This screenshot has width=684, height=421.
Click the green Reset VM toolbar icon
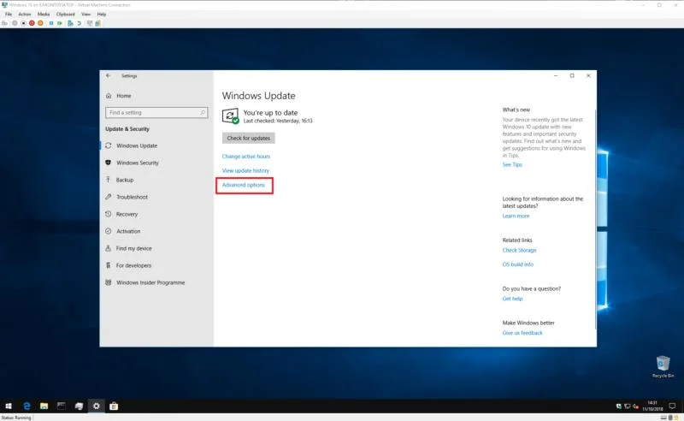coord(60,23)
